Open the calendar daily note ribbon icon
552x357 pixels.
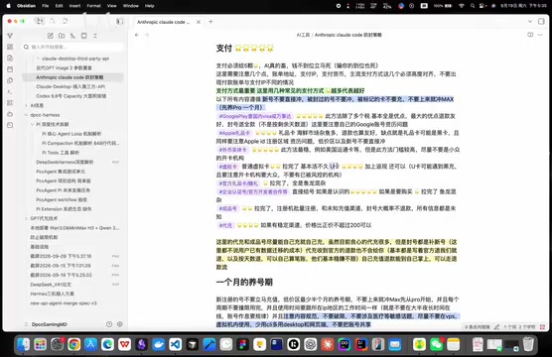pyautogui.click(x=10, y=69)
